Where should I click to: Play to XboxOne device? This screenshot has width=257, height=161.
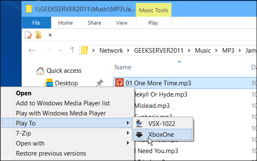click(x=162, y=135)
